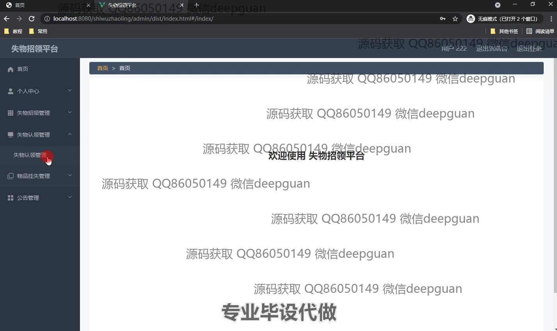Close the 首页 browser tab
The width and height of the screenshot is (557, 331).
89,5
